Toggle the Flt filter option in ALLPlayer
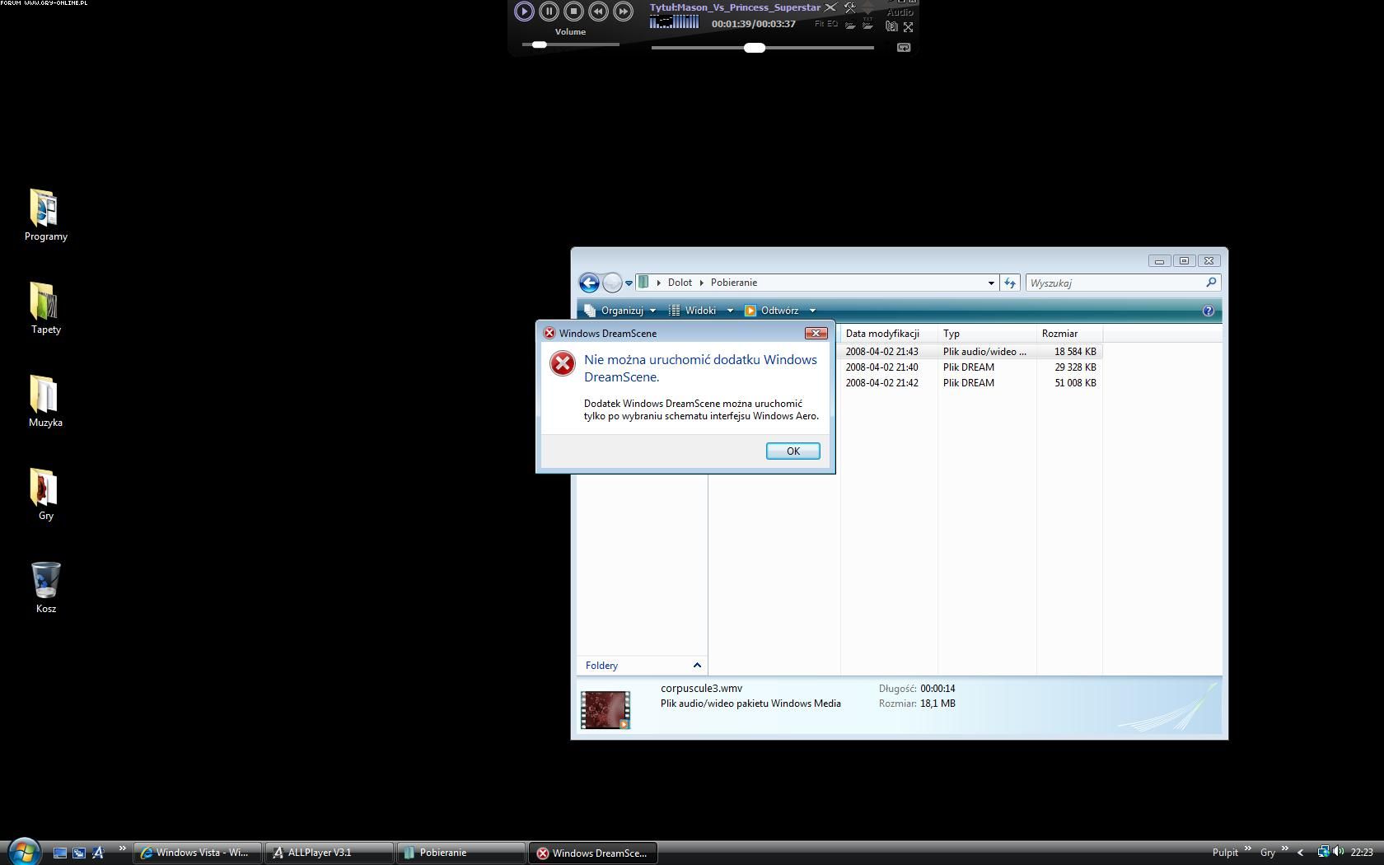This screenshot has width=1384, height=865. (x=820, y=24)
